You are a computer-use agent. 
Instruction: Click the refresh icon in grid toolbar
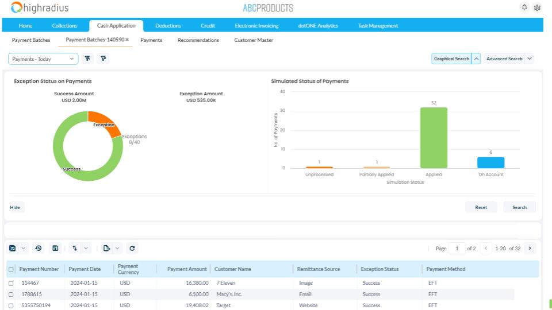(x=132, y=248)
